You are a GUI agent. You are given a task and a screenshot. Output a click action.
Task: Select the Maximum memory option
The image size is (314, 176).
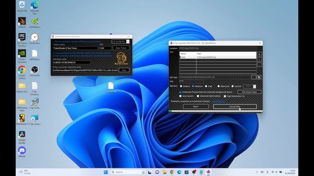point(219,86)
